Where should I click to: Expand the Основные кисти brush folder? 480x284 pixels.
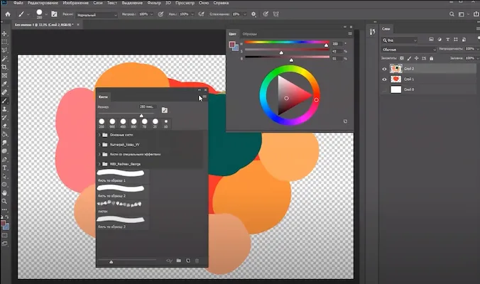[x=99, y=134]
